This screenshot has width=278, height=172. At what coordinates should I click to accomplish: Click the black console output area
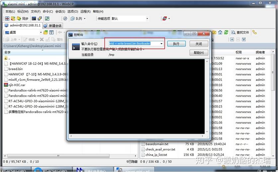137,96
